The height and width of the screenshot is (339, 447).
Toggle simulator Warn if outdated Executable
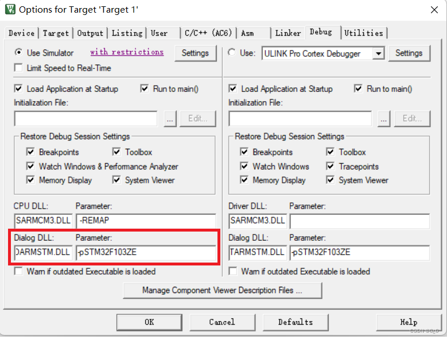pos(18,271)
